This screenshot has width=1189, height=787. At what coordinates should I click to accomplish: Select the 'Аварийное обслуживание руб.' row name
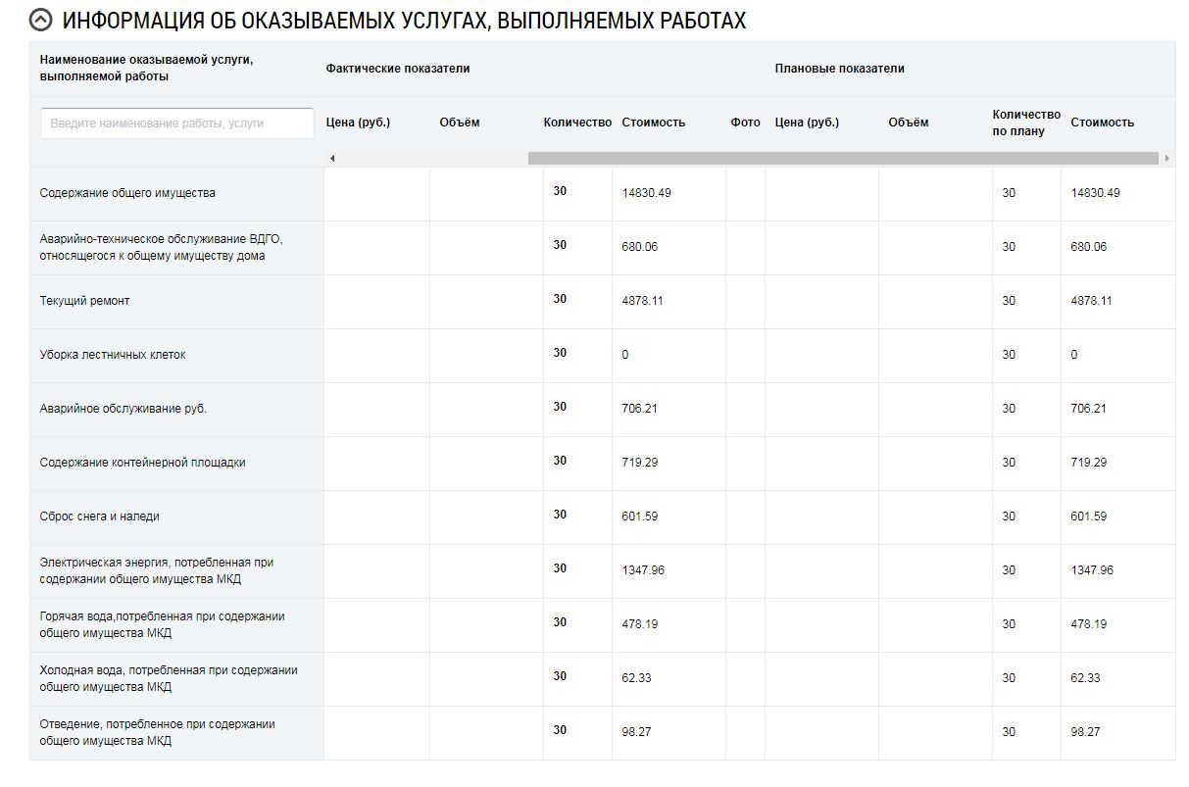(124, 409)
